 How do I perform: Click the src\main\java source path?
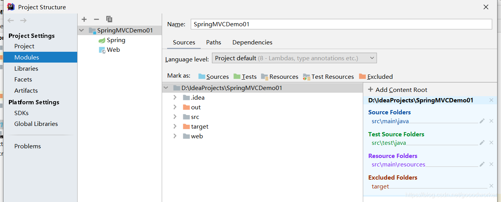[390, 121]
